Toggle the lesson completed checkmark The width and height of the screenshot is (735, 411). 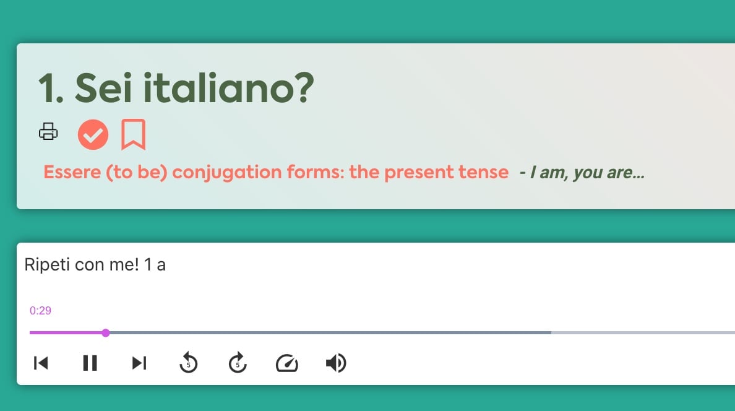click(x=93, y=135)
